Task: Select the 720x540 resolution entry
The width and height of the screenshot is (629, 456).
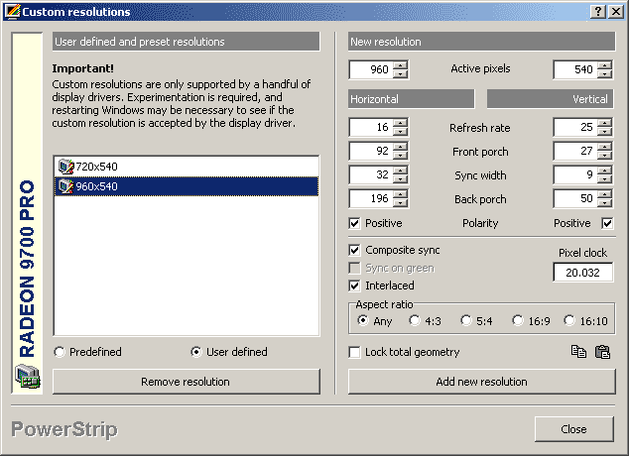Action: click(187, 167)
